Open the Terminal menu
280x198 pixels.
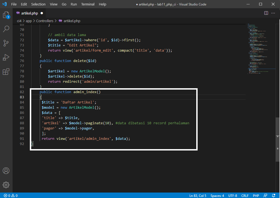click(x=88, y=4)
